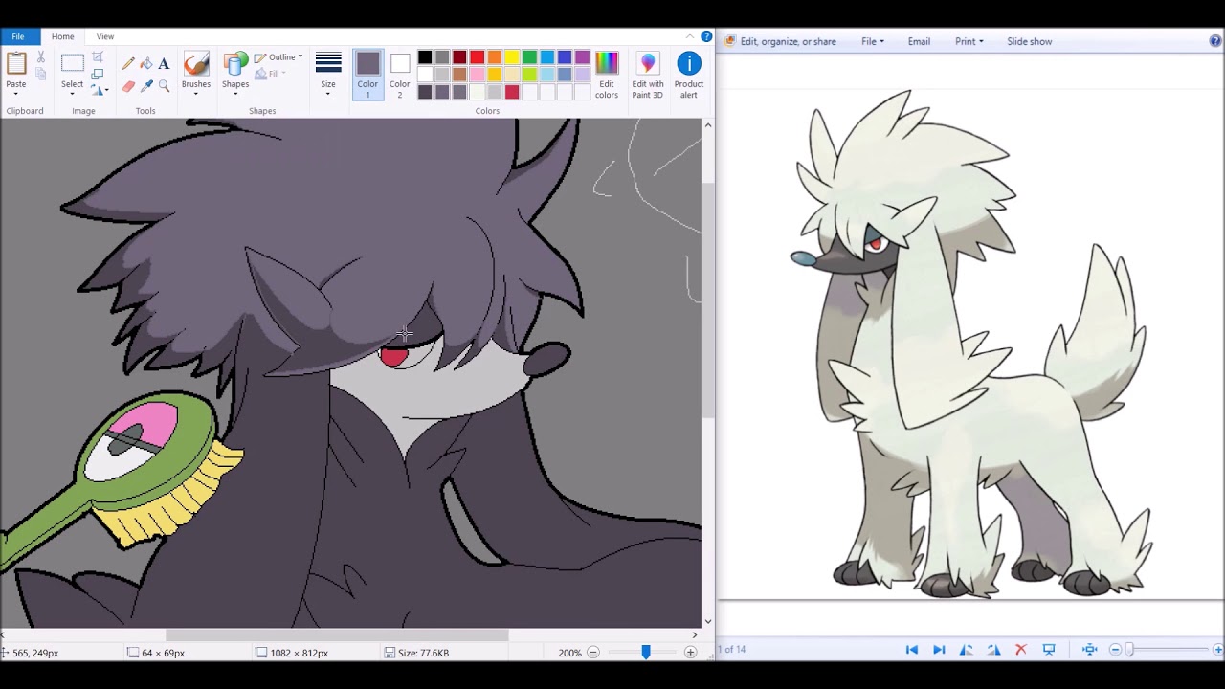
Task: Select the Text tool (letter A)
Action: tap(164, 64)
